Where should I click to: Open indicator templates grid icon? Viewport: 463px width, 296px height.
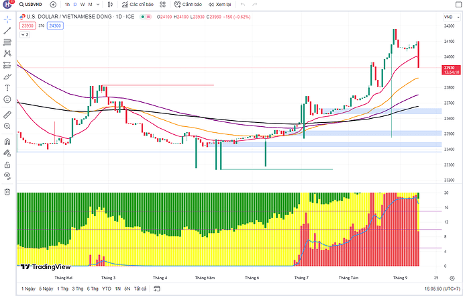(162, 5)
